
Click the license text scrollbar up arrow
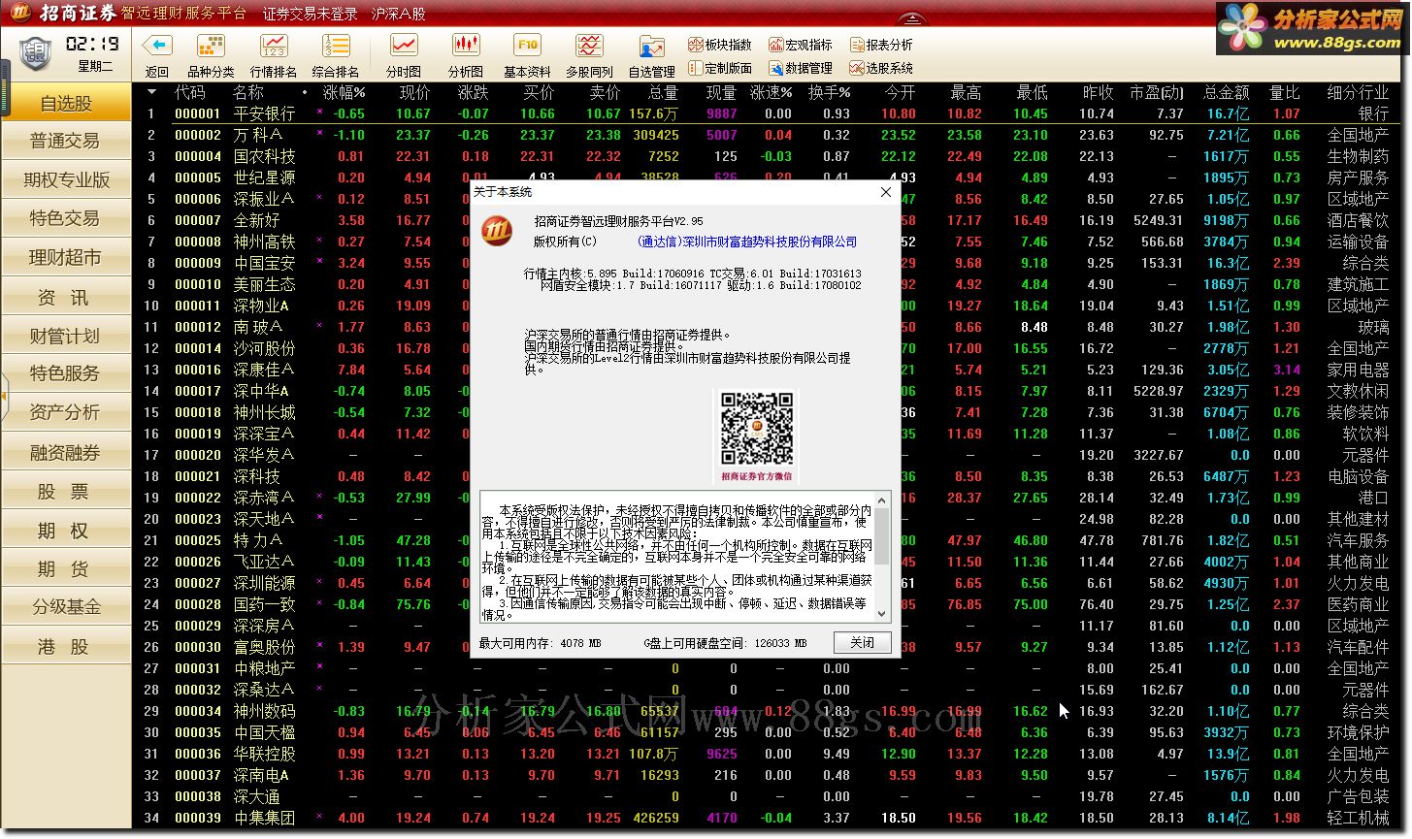(882, 500)
